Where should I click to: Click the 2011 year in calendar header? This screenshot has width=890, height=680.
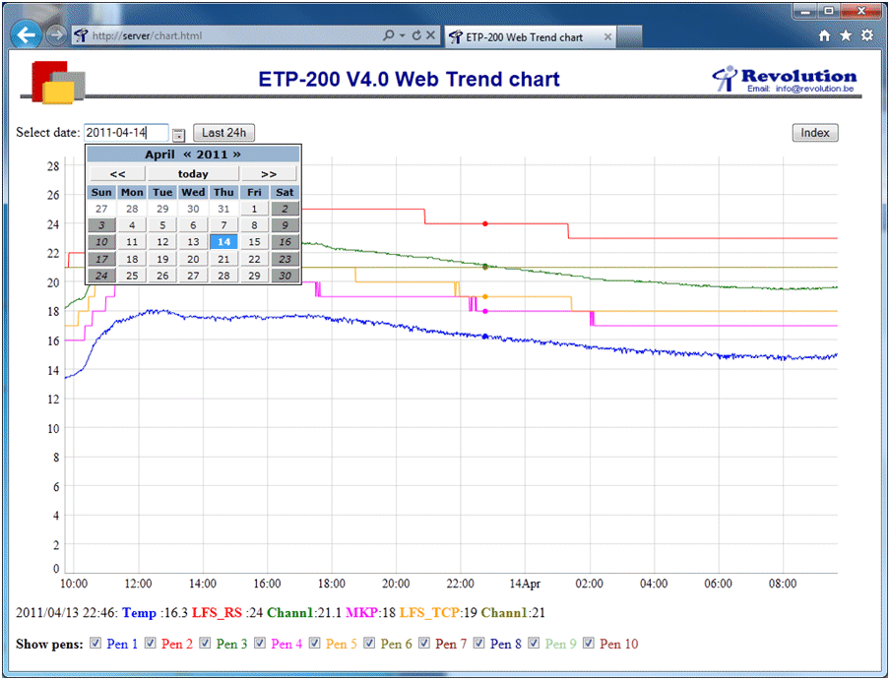tap(212, 155)
